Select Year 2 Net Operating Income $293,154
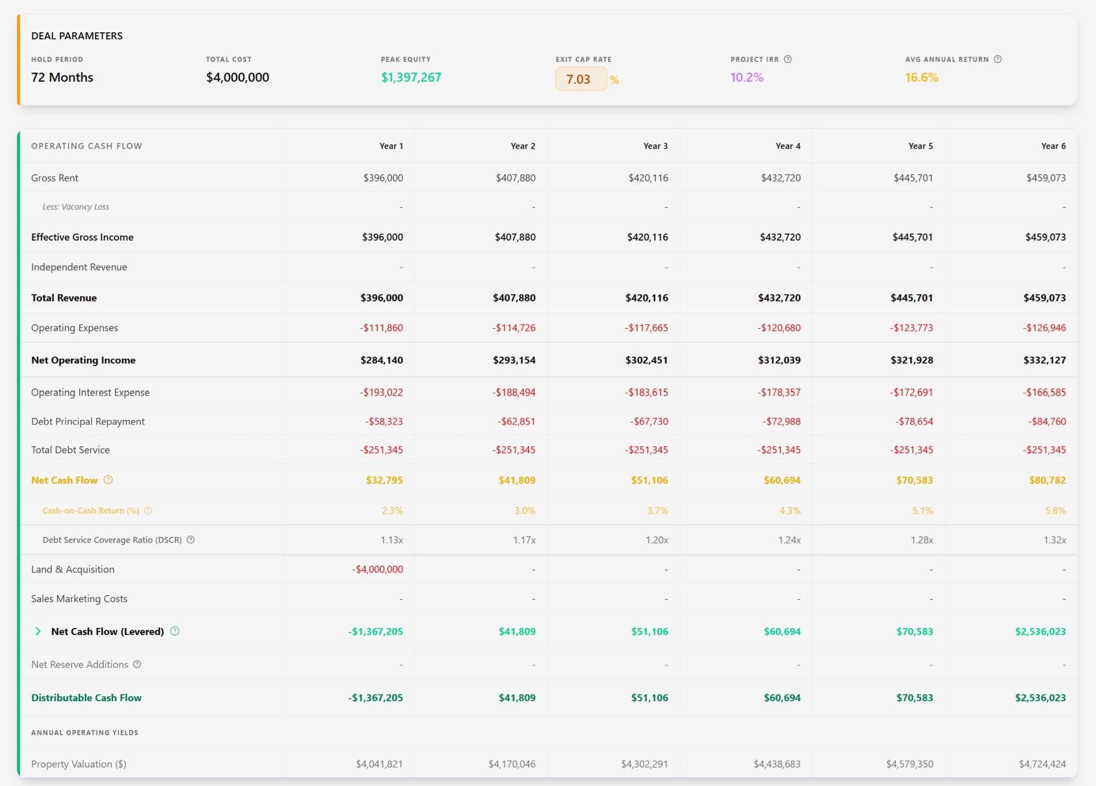The image size is (1096, 786). click(514, 360)
